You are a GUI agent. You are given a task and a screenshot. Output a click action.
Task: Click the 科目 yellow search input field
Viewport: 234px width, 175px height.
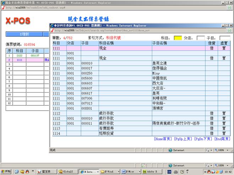(178, 38)
